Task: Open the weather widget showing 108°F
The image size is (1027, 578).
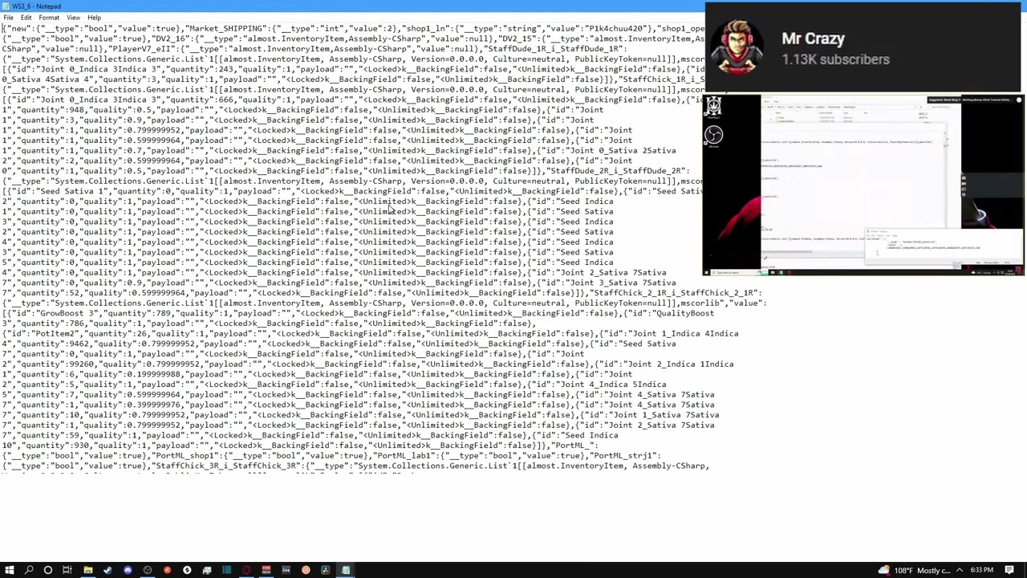Action: tap(915, 570)
